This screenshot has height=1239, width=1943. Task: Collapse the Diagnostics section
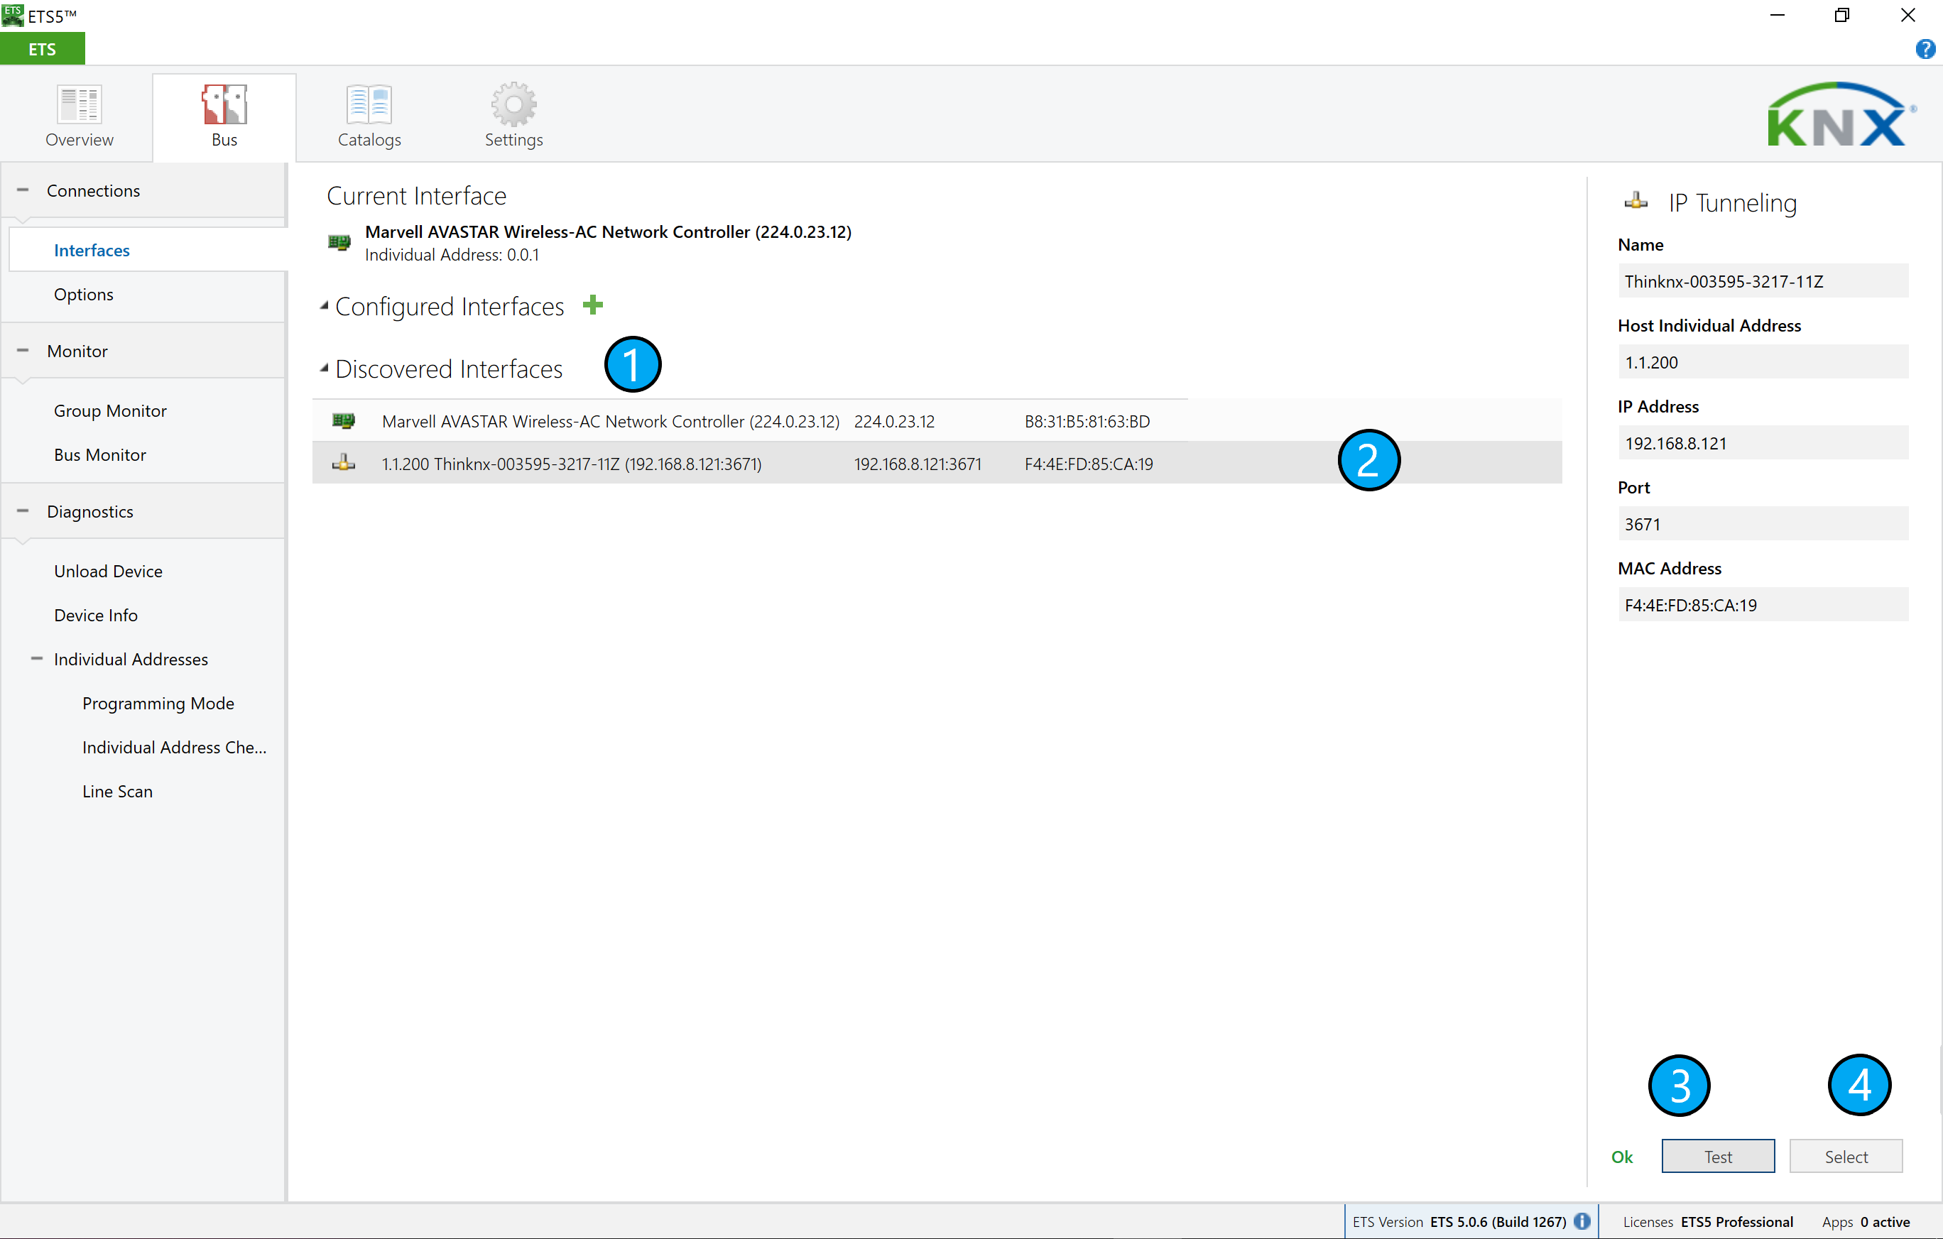pos(23,511)
